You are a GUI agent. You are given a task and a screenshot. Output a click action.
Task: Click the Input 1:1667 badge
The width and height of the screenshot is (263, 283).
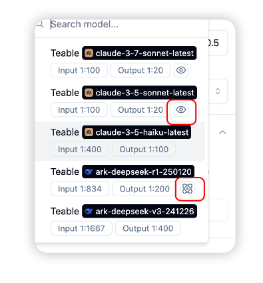pos(81,228)
